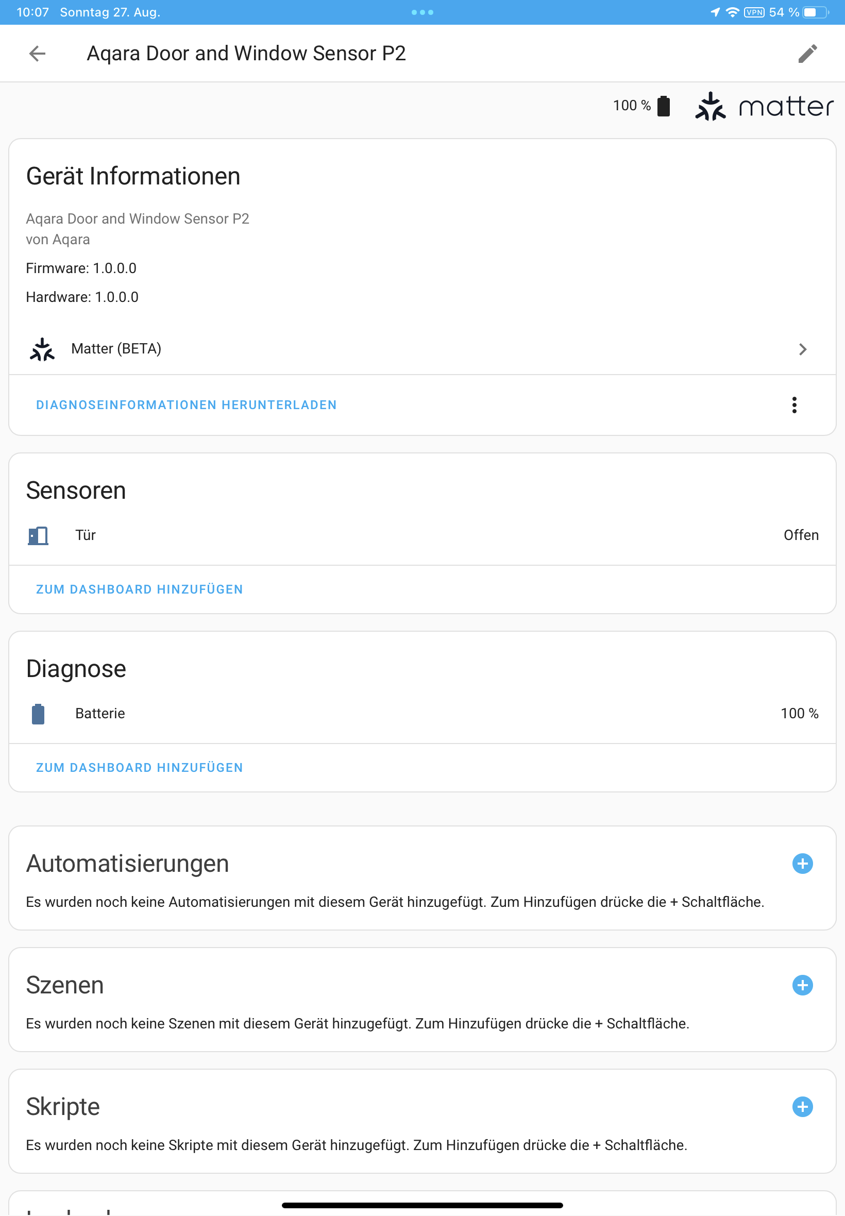Click the battery icon beside Batterie
The image size is (845, 1216).
click(38, 714)
